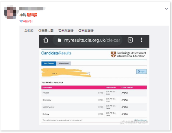Screen dimensions: 172x133
Task: Rotate image right with 向右旋转
Action: point(86,30)
